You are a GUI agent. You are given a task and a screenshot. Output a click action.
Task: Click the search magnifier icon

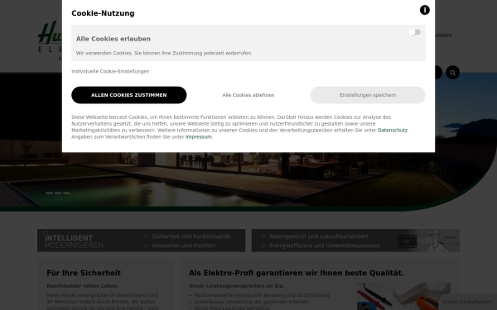[452, 73]
